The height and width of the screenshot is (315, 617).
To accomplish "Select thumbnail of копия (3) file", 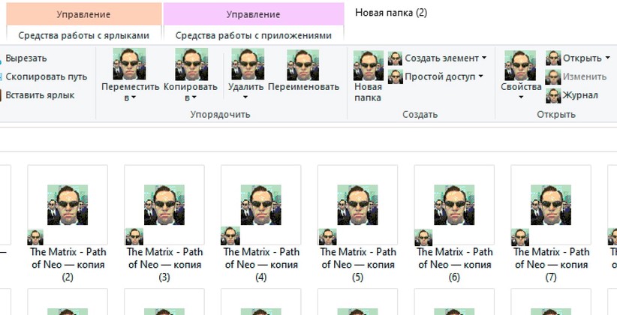I will pos(164,205).
